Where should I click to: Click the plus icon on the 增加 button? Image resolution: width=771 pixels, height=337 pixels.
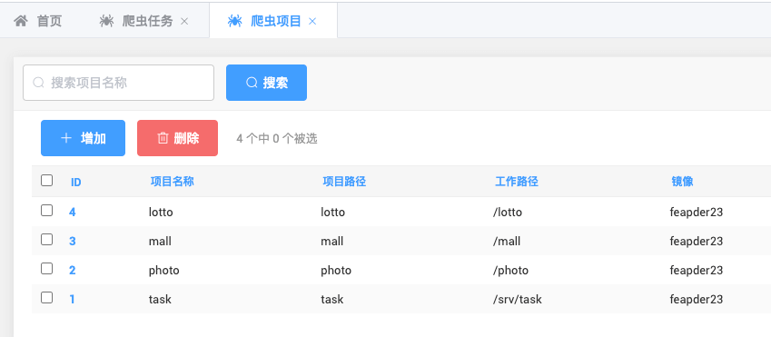point(66,138)
